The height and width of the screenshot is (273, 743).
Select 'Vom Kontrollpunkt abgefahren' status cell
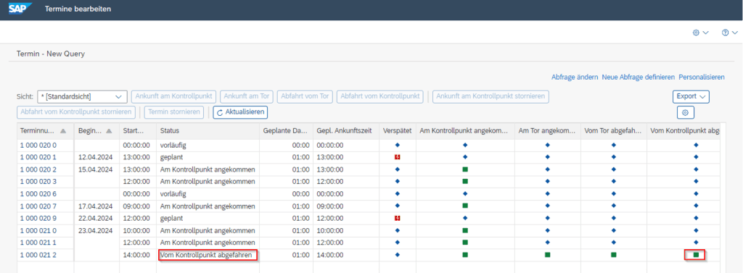point(208,255)
